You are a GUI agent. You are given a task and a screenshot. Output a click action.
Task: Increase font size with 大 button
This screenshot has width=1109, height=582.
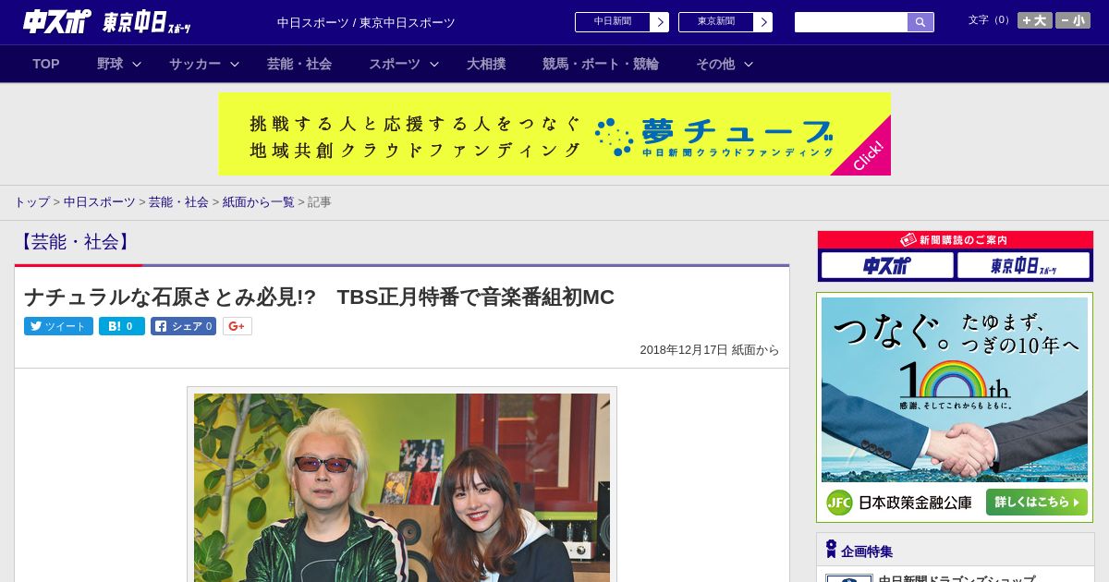coord(1035,20)
